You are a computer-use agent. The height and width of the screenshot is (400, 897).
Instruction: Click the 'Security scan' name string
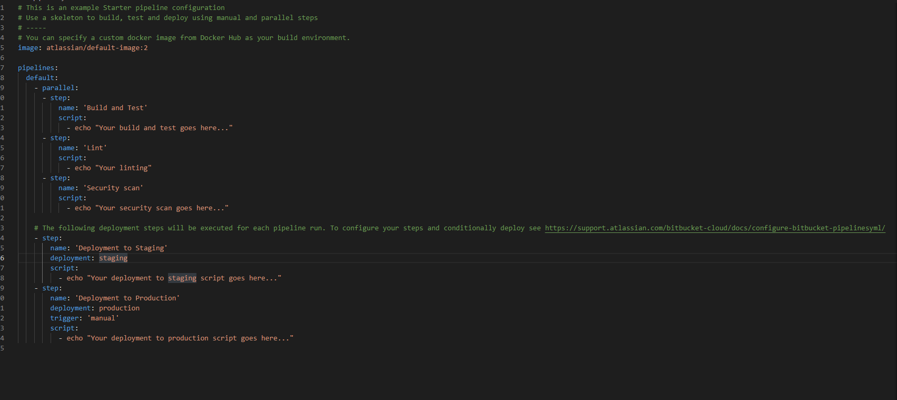pos(113,188)
